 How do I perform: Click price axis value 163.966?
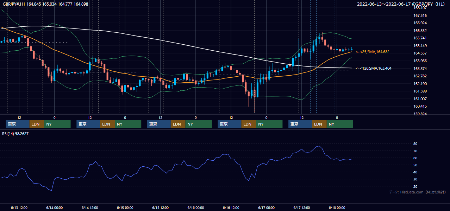tap(420, 61)
